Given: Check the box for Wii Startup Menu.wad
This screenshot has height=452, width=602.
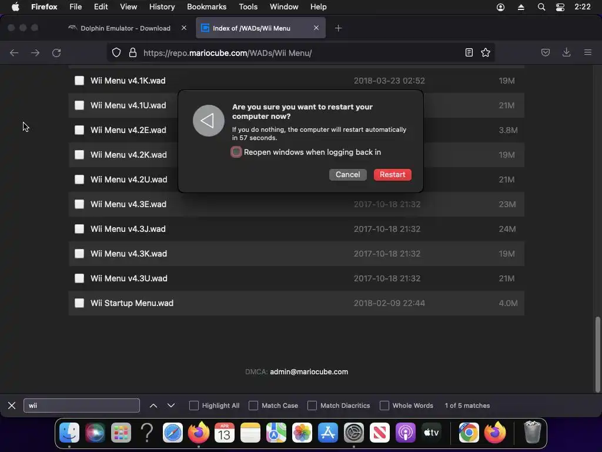Looking at the screenshot, I should pos(79,303).
